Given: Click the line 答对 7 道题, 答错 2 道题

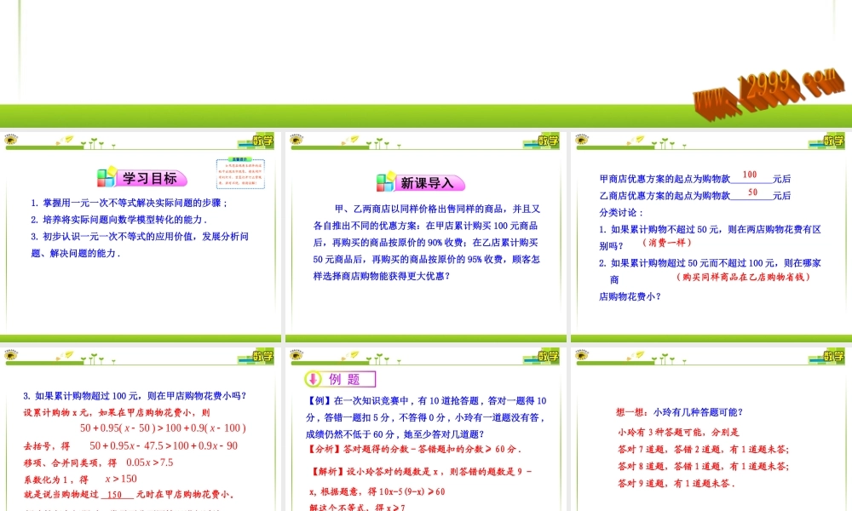Looking at the screenshot, I should coord(703,449).
